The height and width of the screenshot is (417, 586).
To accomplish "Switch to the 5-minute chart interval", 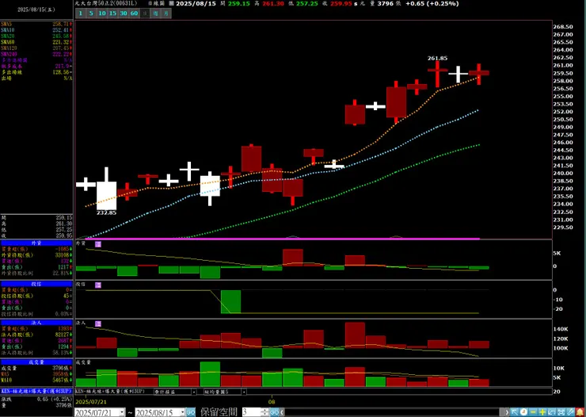I will pos(91,13).
